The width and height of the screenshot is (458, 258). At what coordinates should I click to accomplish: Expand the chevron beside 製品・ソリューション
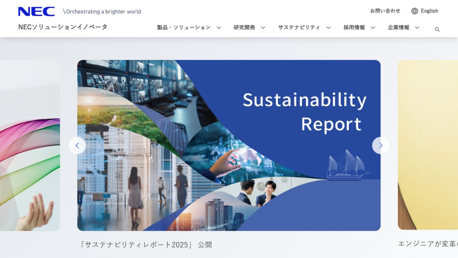tap(219, 28)
